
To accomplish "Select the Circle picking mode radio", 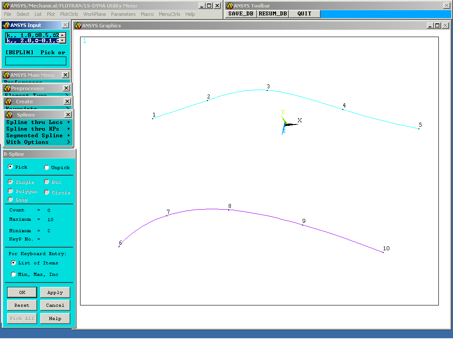I will click(46, 192).
